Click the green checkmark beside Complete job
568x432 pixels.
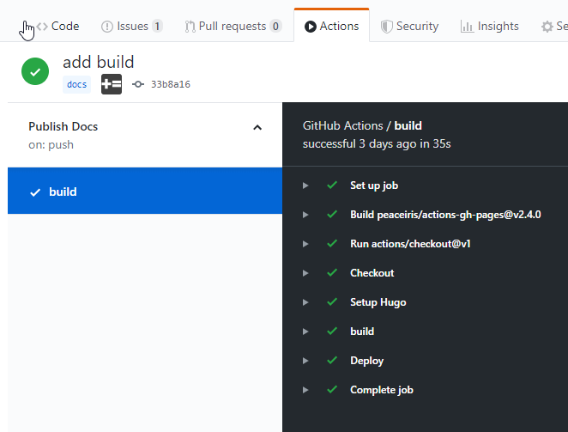click(332, 390)
